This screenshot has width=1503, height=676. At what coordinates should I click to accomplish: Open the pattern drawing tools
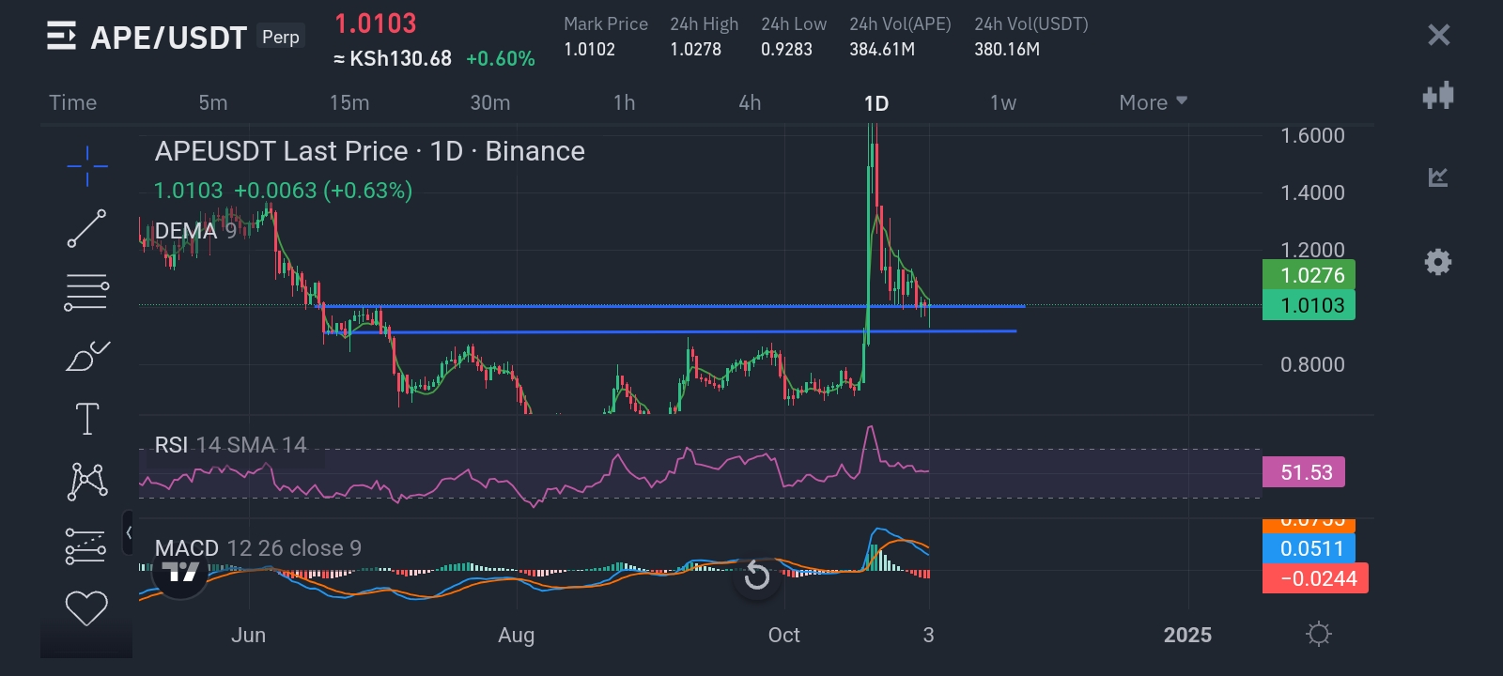pyautogui.click(x=86, y=481)
